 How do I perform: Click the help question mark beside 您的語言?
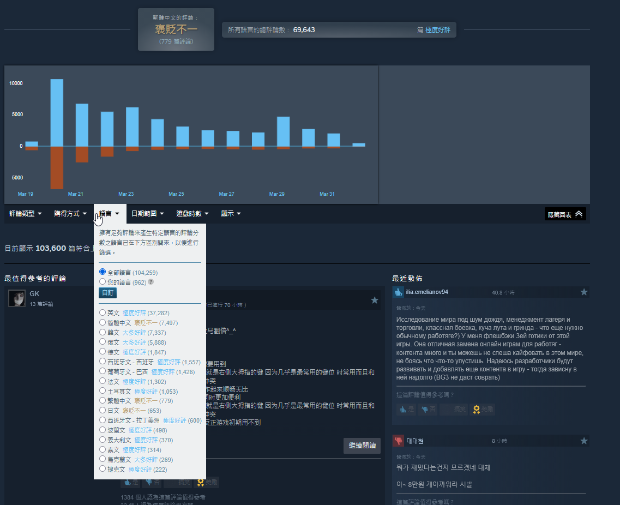(x=151, y=282)
